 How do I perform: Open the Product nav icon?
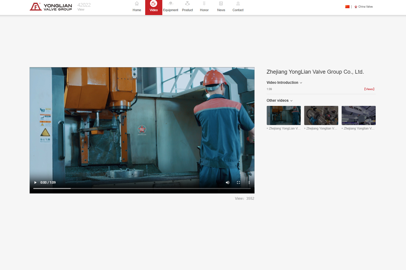pos(187,4)
